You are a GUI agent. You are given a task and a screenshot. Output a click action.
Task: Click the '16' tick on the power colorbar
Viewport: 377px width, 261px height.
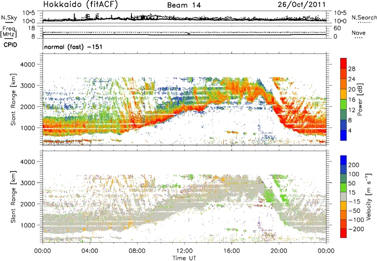click(352, 100)
